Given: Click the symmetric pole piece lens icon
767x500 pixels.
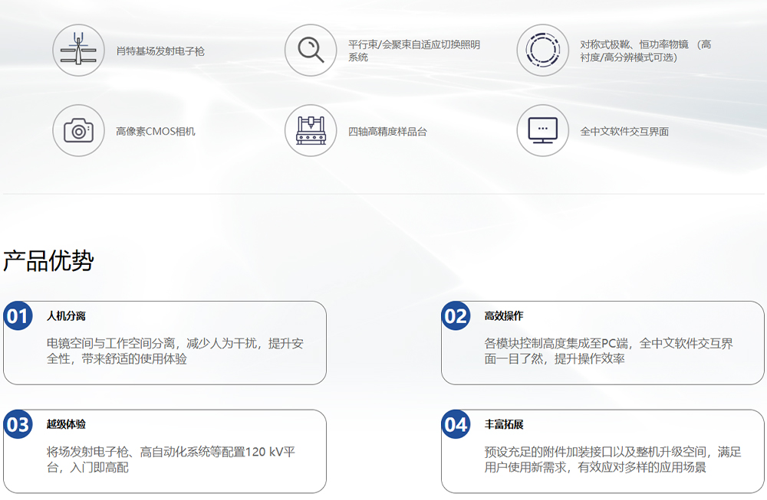Looking at the screenshot, I should [x=542, y=51].
